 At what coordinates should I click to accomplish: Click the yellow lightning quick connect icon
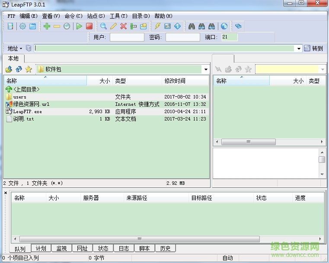(x=157, y=26)
